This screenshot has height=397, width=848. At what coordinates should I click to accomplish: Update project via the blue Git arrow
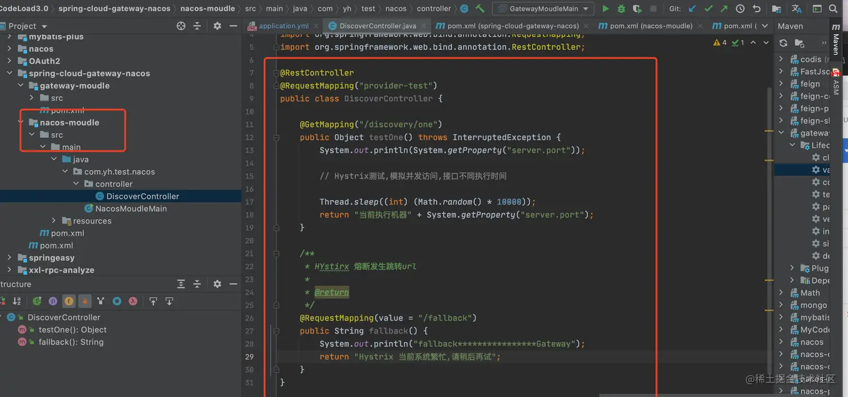coord(692,9)
